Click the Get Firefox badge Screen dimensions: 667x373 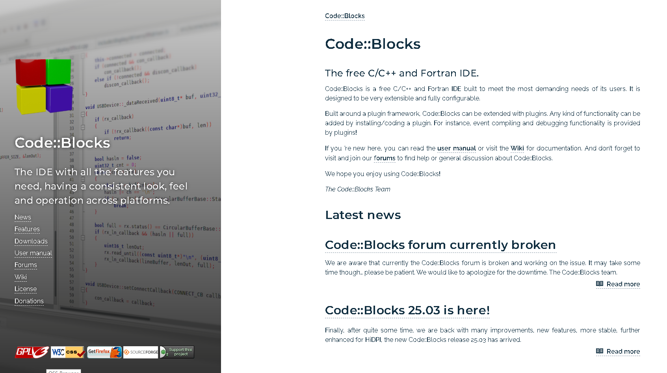[104, 352]
